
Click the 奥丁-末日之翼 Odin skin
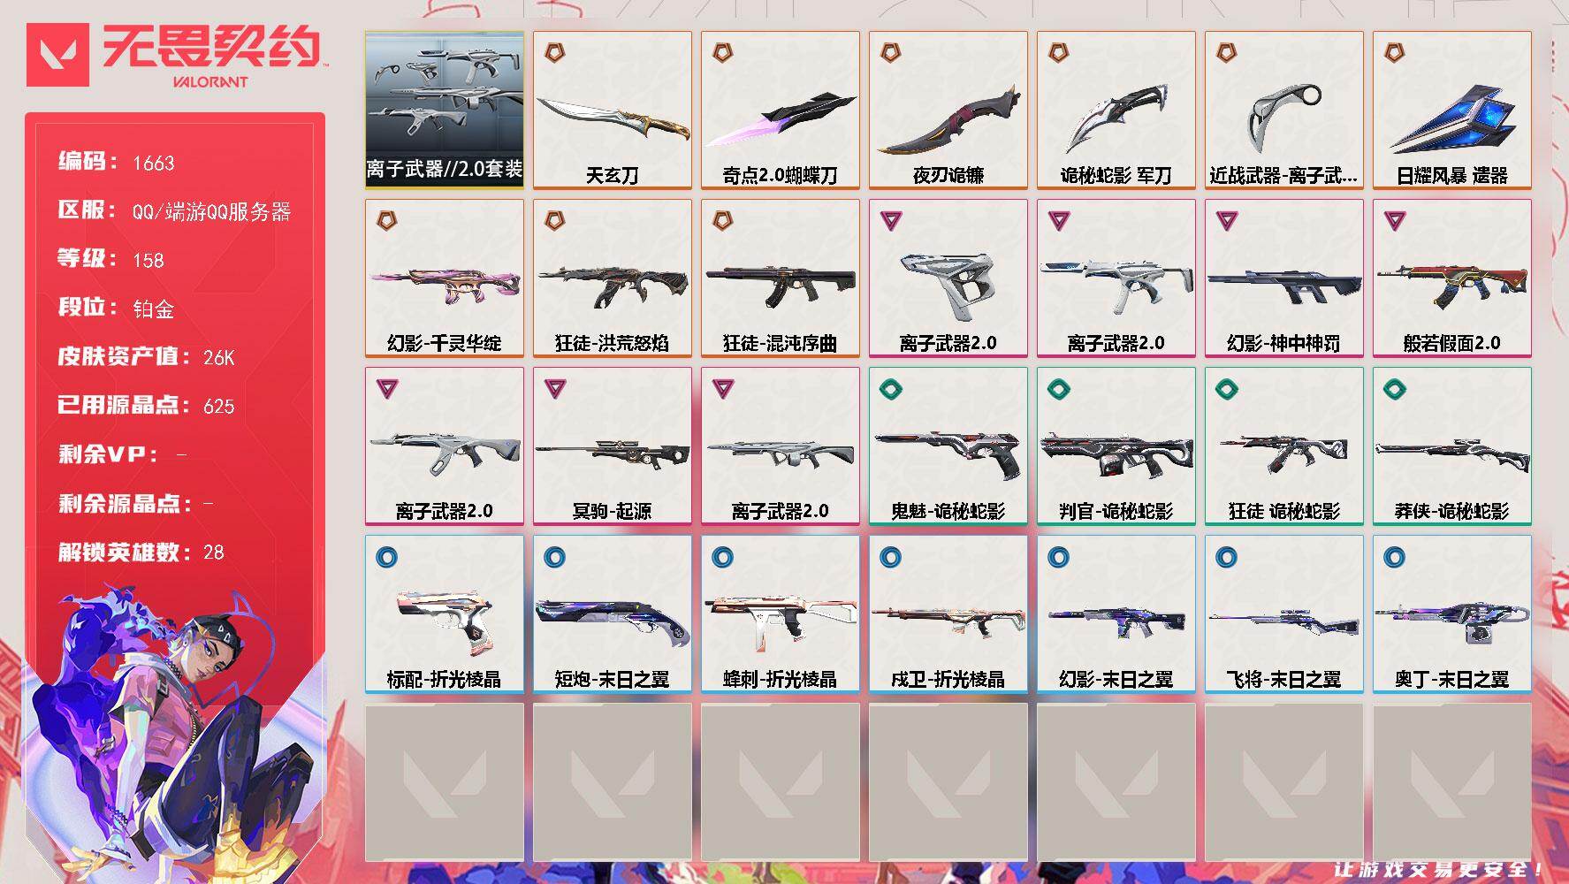pos(1452,614)
